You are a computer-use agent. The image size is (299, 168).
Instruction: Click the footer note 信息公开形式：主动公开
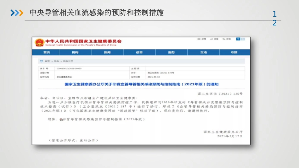73,140
